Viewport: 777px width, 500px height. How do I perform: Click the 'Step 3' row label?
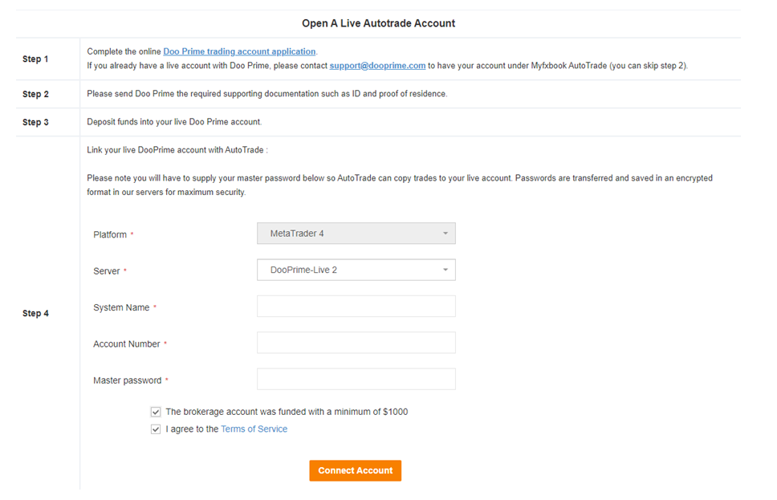tap(35, 123)
